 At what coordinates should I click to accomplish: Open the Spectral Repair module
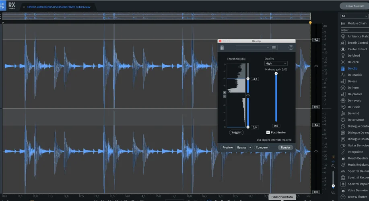357,184
